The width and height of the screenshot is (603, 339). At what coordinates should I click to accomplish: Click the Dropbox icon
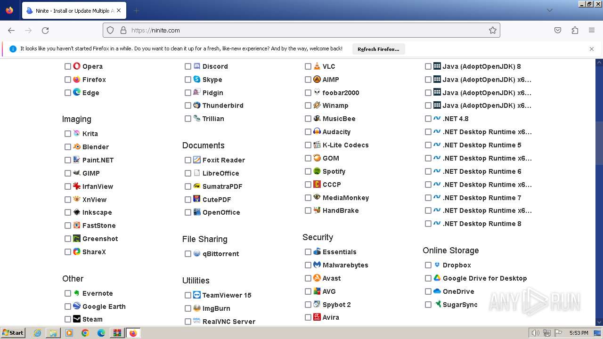(x=437, y=265)
